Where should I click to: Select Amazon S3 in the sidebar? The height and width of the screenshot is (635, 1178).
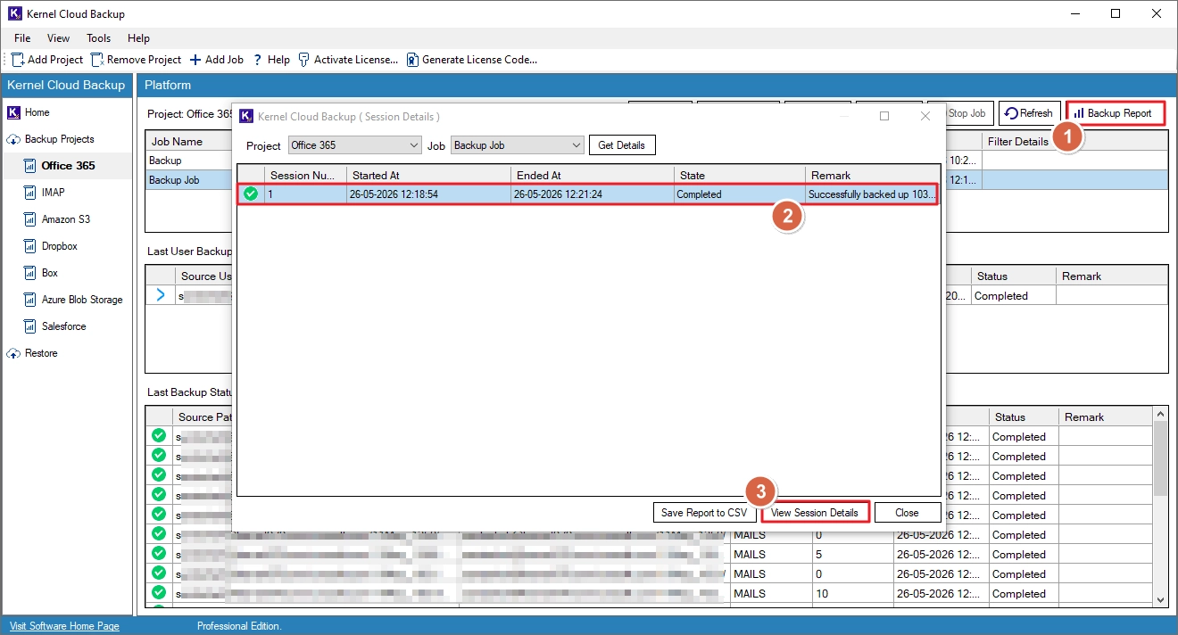[x=65, y=219]
